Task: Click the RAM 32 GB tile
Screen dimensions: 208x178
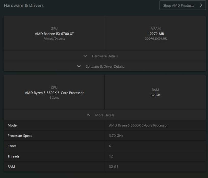Action: click(x=155, y=92)
